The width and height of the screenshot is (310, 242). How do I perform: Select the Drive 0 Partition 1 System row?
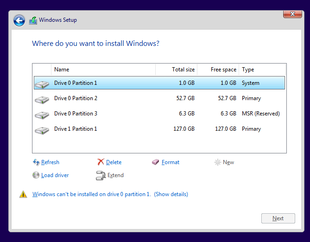159,83
